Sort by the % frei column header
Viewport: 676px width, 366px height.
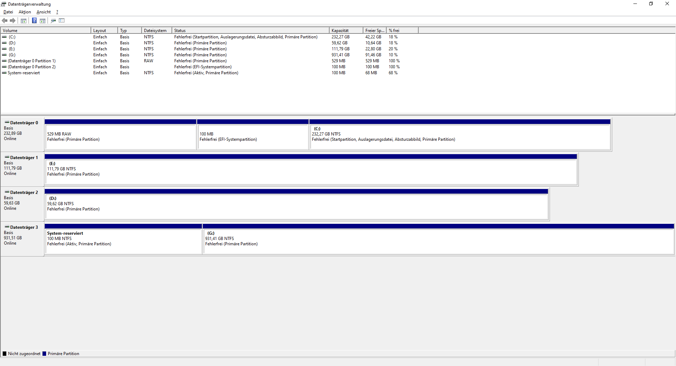(402, 31)
